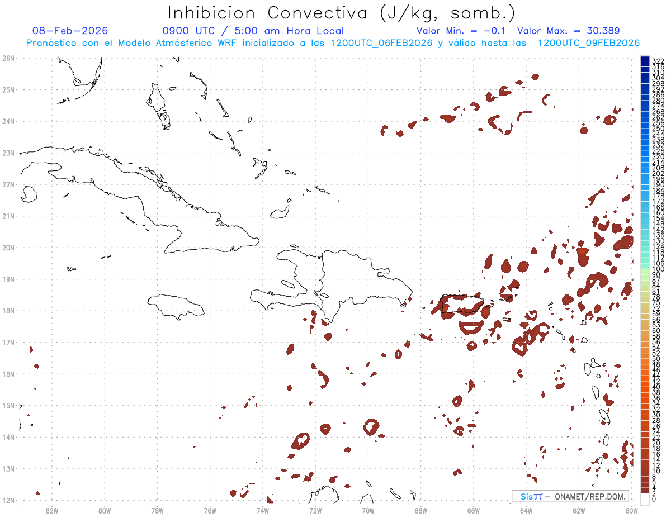Click the 82W longitude label

[52, 510]
